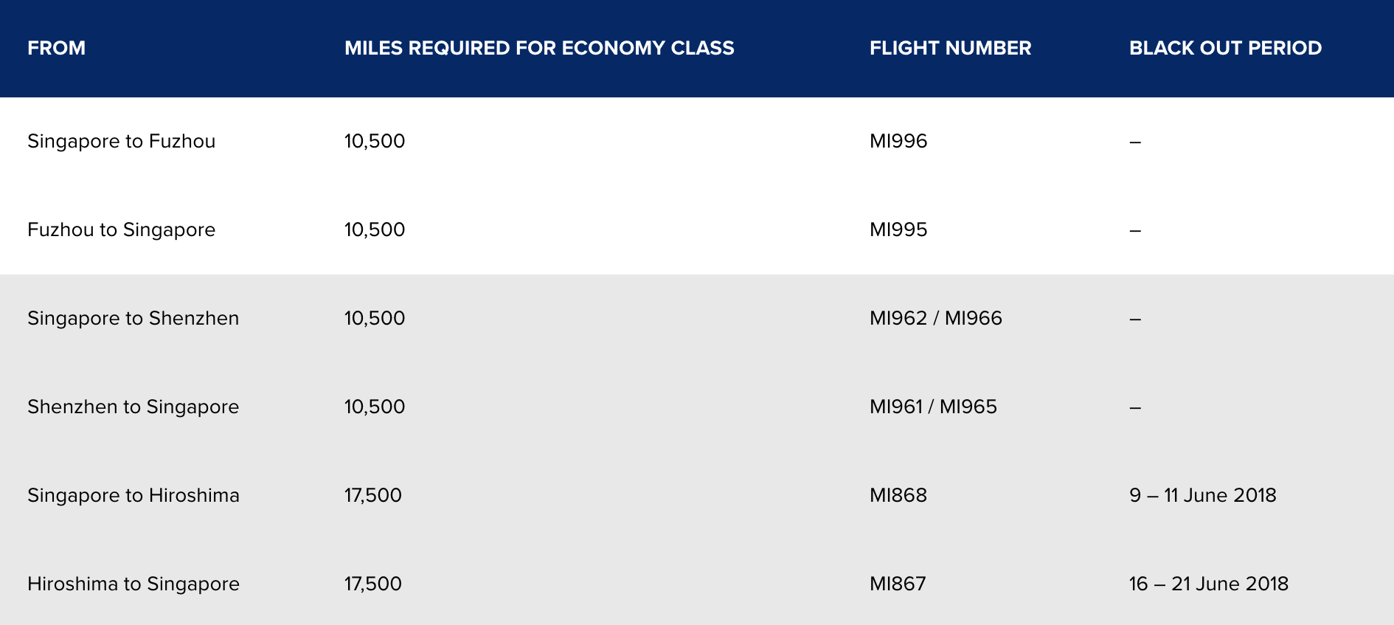1394x625 pixels.
Task: Click flight number MI995
Action: pyautogui.click(x=898, y=229)
